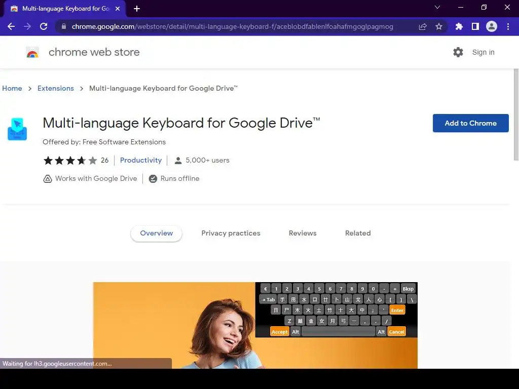The width and height of the screenshot is (519, 389).
Task: Click the 'Works with Google Drive' text
Action: [96, 179]
